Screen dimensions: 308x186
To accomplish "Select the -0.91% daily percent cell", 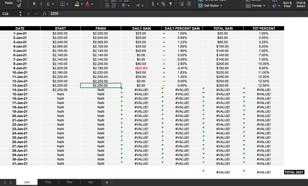I will point(182,68).
